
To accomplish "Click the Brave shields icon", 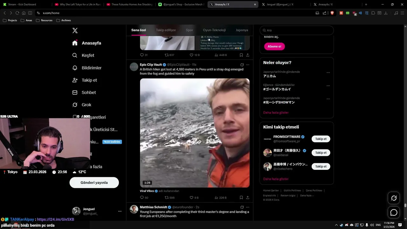I will click(332, 13).
